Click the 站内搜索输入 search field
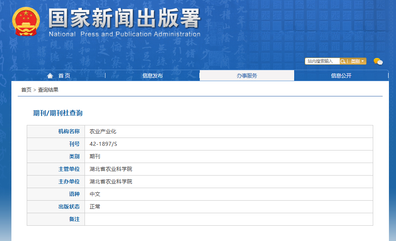The image size is (396, 241). 322,61
